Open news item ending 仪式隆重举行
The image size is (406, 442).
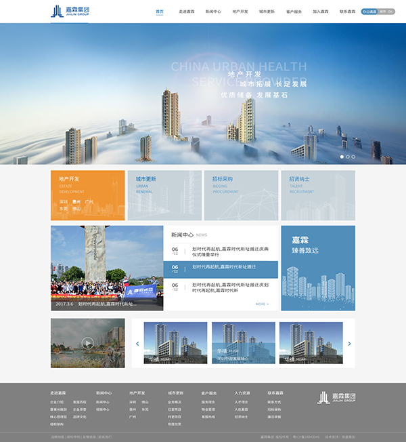coord(221,252)
